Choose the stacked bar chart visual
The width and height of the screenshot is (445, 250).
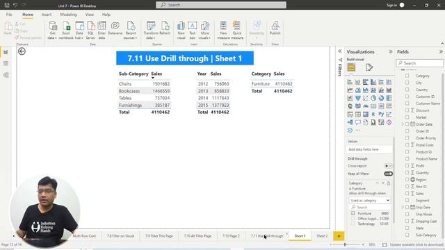(x=350, y=82)
